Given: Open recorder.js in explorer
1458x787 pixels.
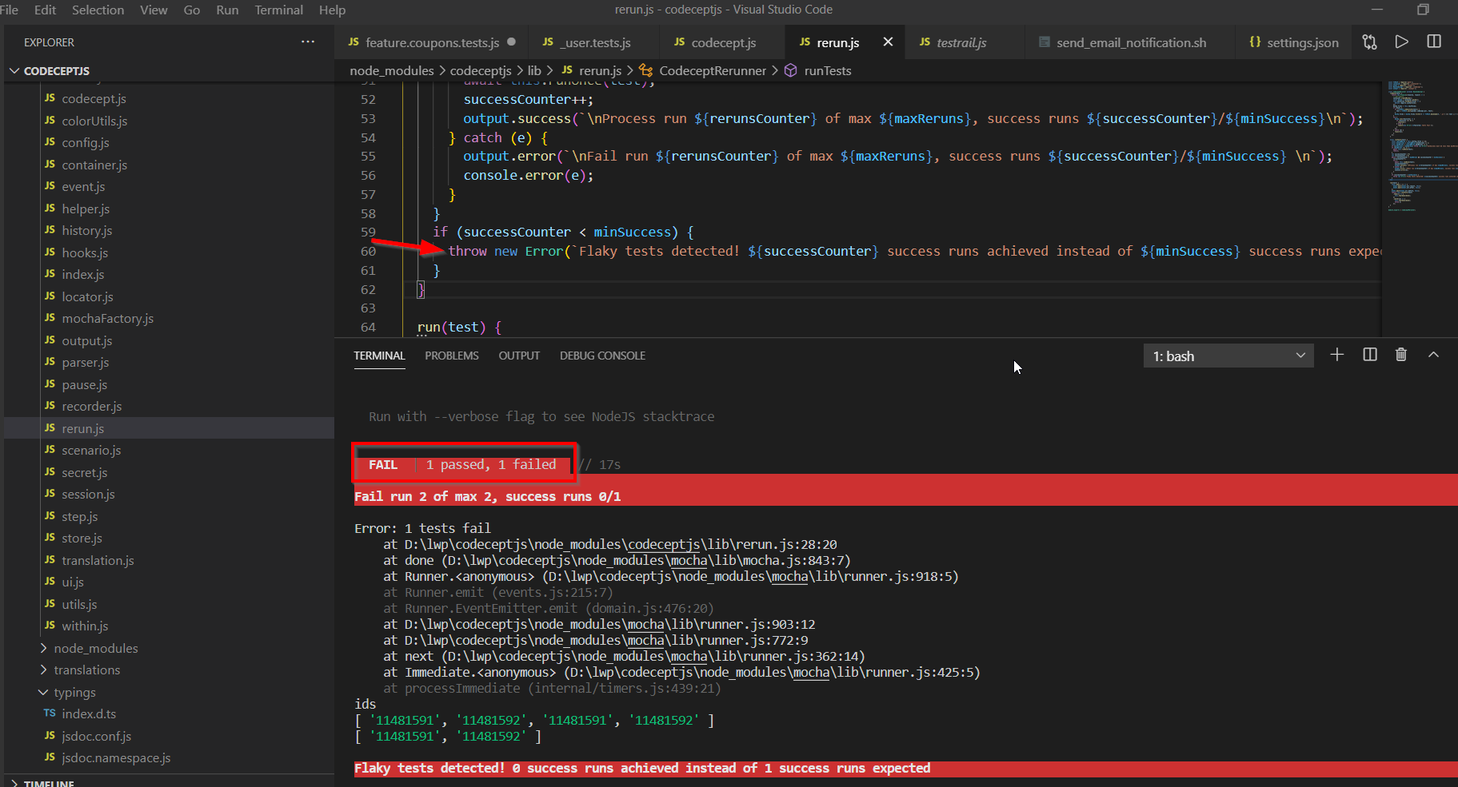Looking at the screenshot, I should coord(92,406).
